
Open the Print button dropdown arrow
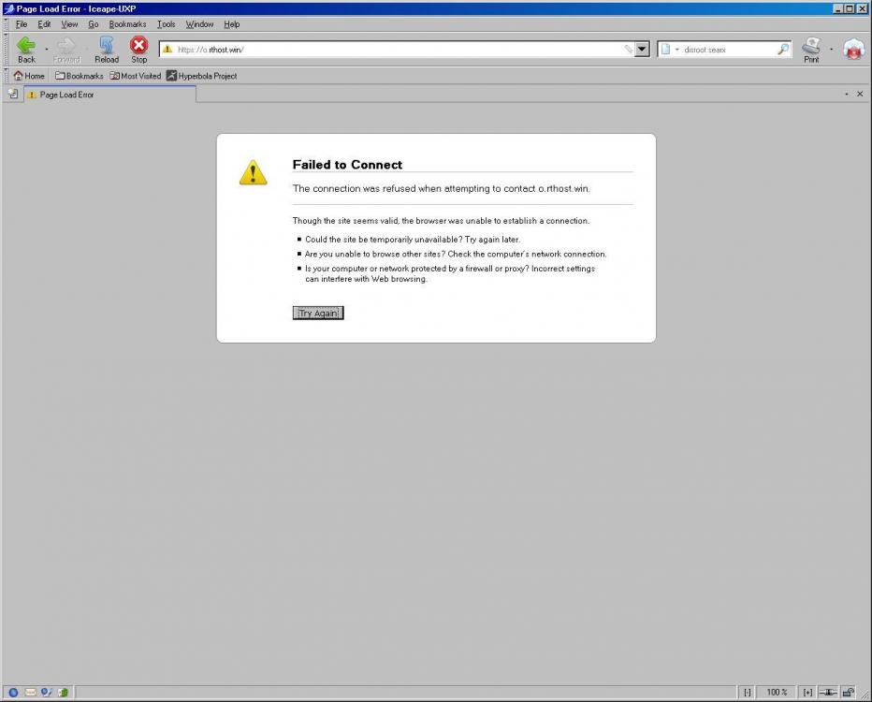tap(831, 50)
